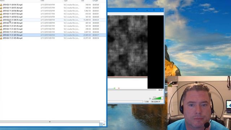Screen dimensions: 231x130
Task: Maximize the VLC player window
Action: [x=154, y=10]
